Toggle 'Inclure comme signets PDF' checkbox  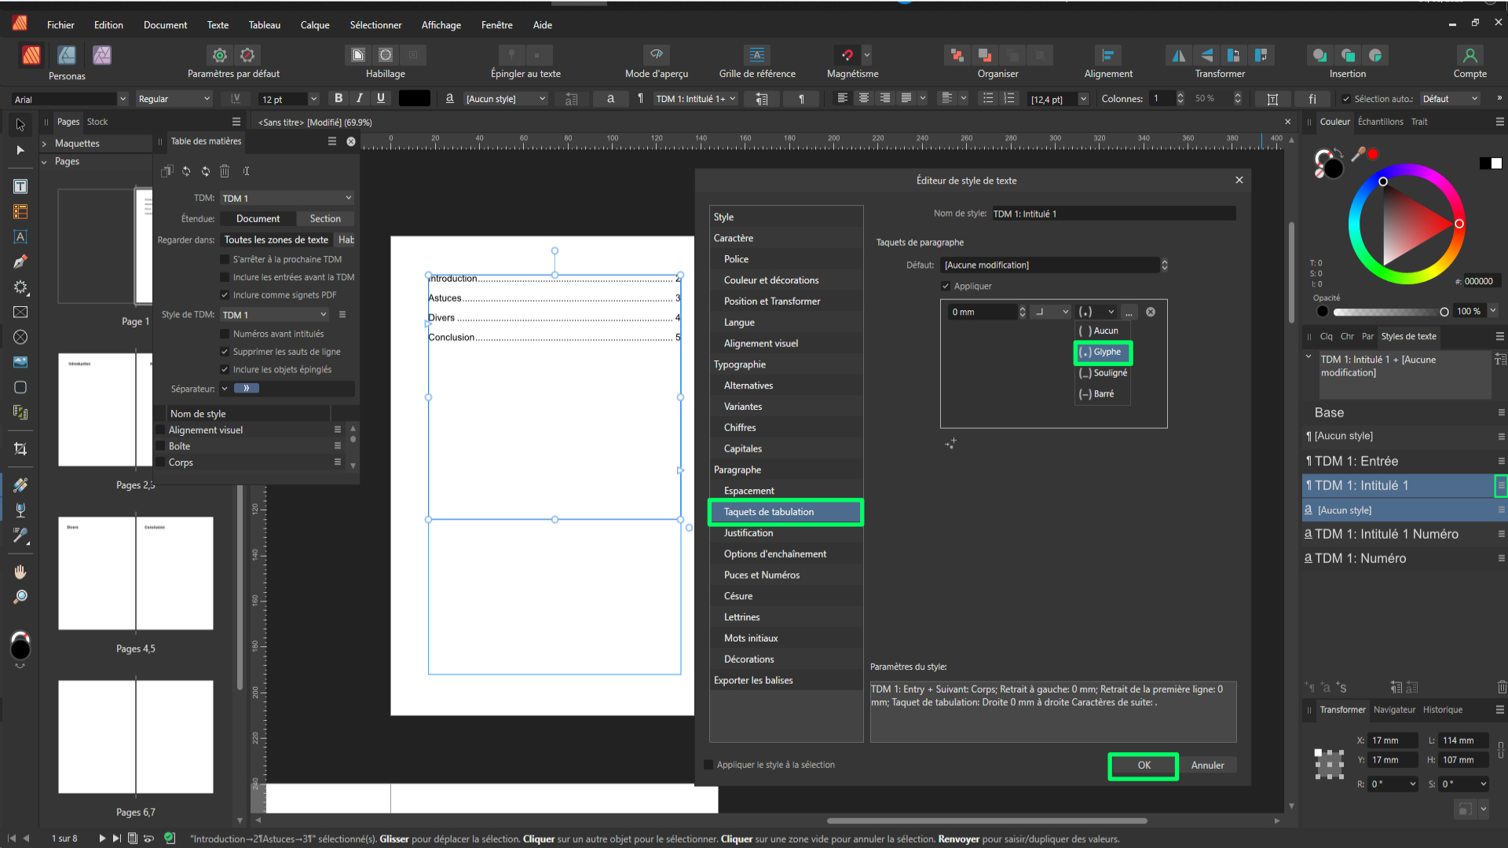225,295
